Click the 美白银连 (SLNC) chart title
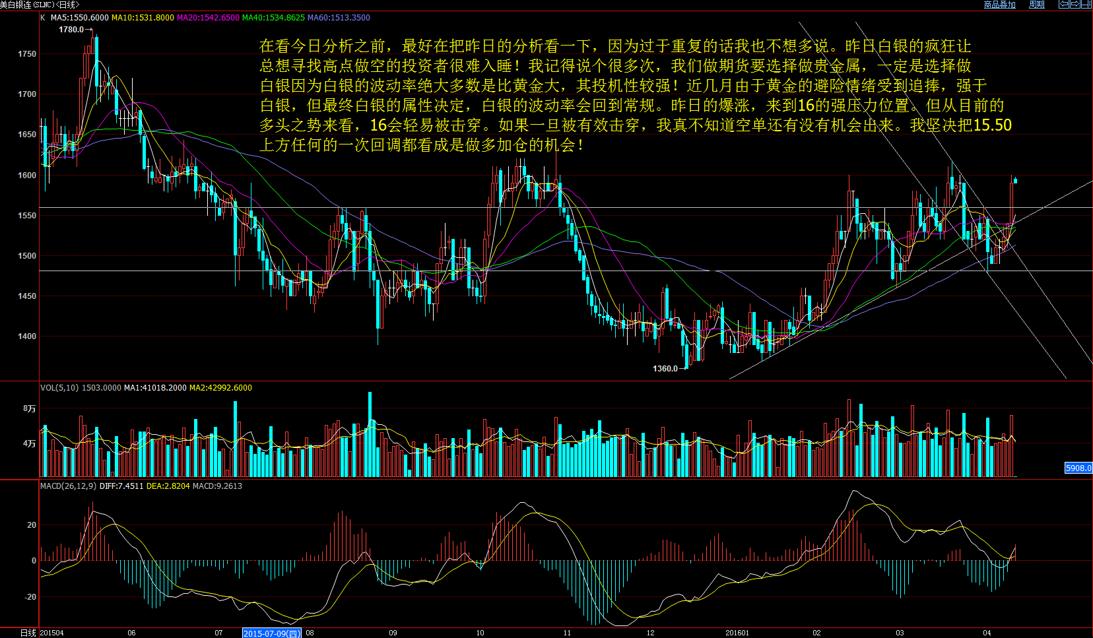This screenshot has width=1093, height=638. 40,5
